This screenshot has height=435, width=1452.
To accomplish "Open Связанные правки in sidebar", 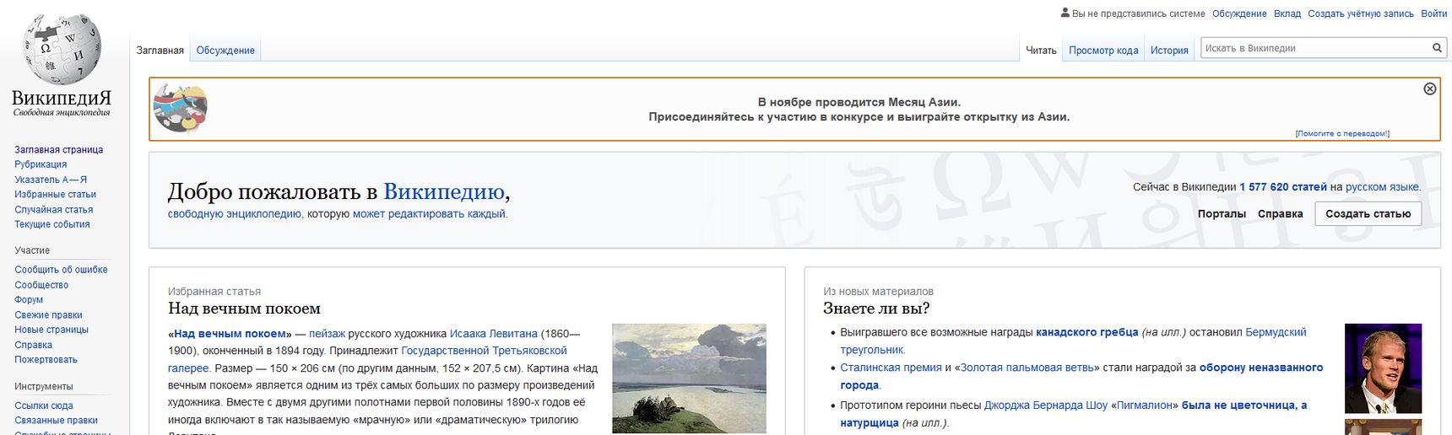I will [x=56, y=421].
